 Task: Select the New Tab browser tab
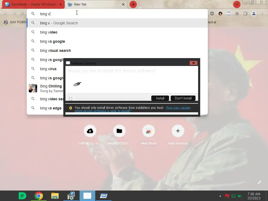pos(96,4)
